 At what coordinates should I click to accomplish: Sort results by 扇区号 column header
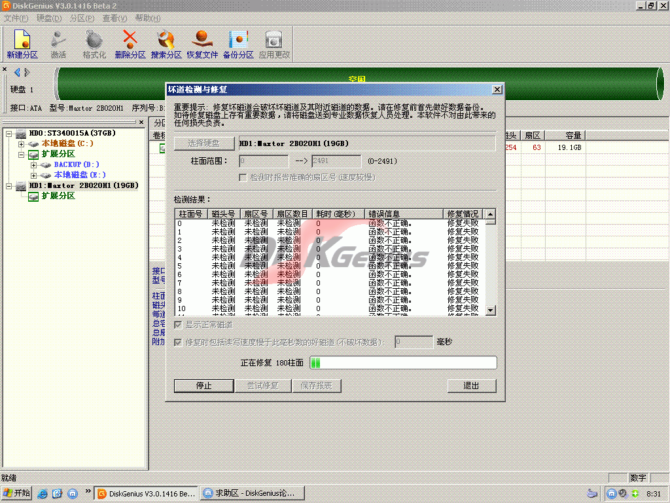pyautogui.click(x=256, y=214)
